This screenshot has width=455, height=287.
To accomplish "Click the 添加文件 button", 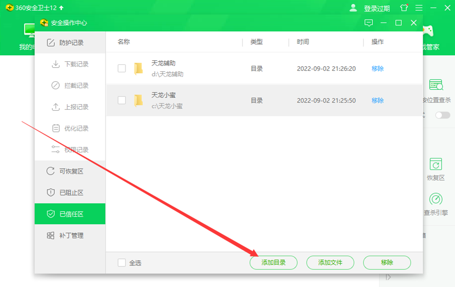I will coord(330,263).
